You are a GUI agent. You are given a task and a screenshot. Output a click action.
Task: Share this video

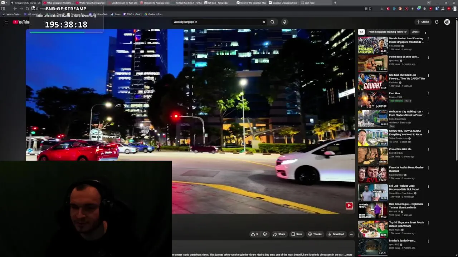point(279,234)
